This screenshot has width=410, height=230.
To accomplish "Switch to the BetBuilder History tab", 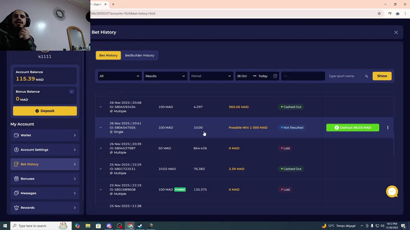I will pos(140,55).
